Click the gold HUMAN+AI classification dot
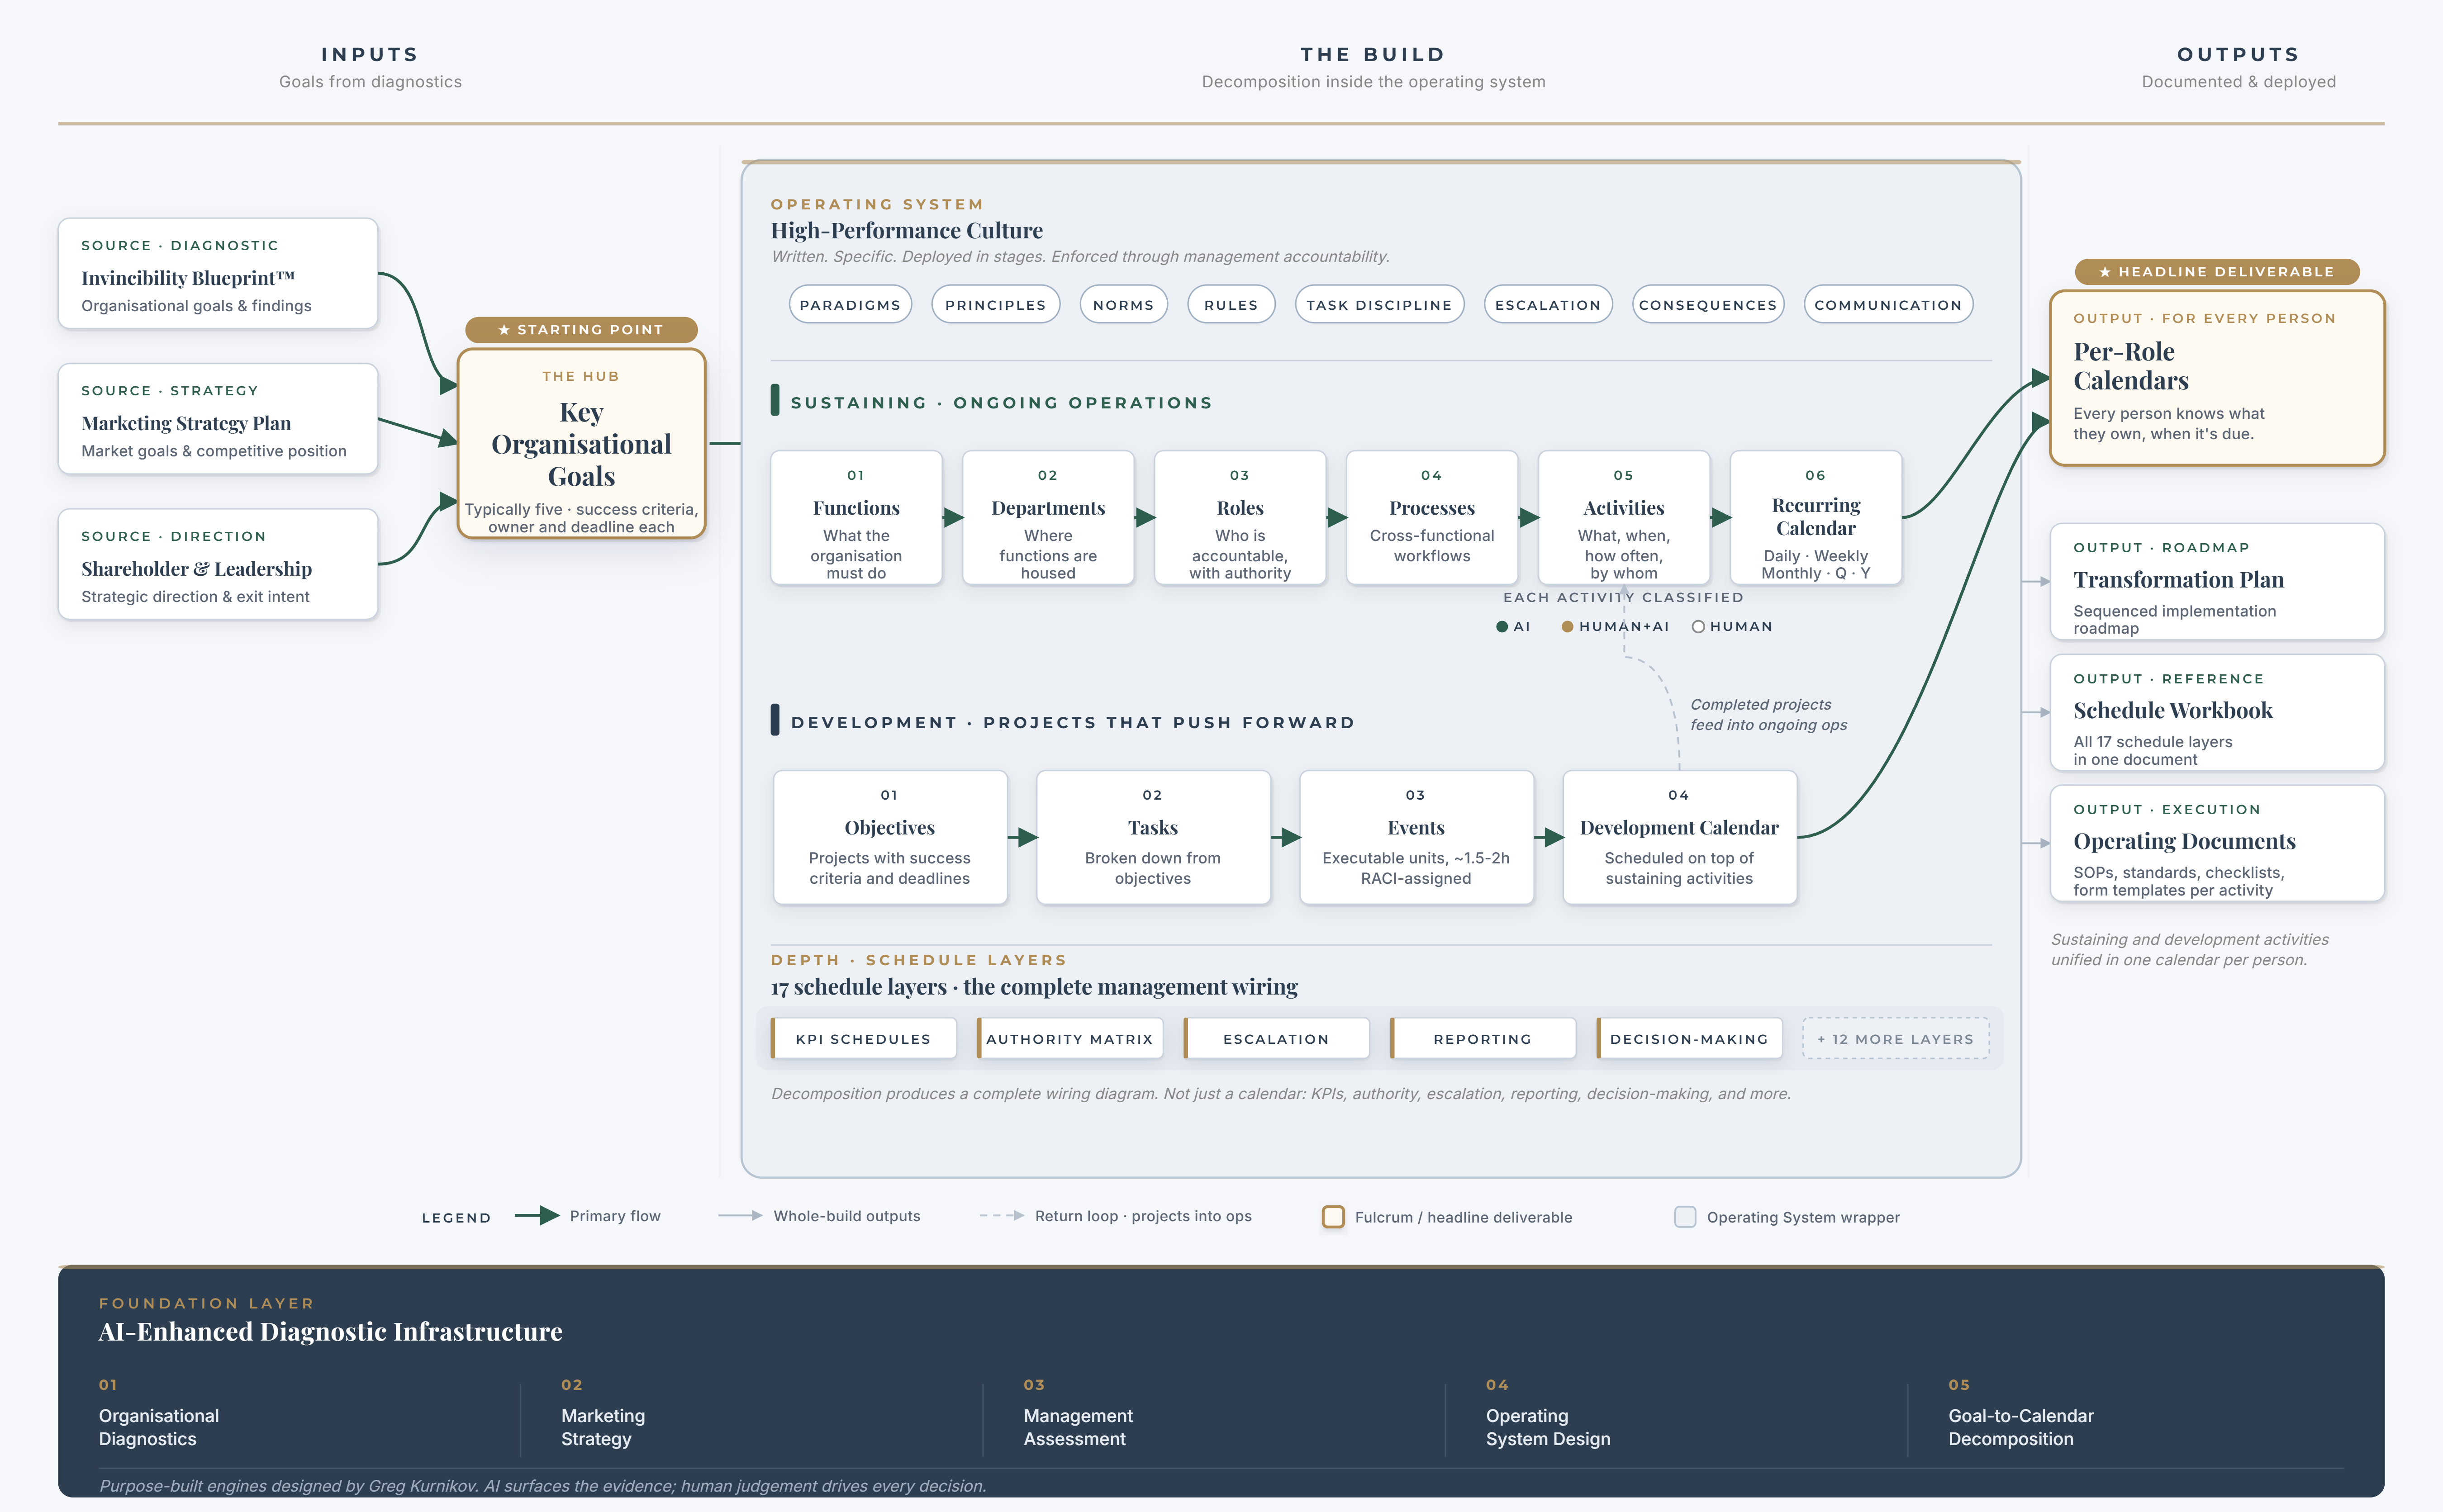 click(1568, 627)
